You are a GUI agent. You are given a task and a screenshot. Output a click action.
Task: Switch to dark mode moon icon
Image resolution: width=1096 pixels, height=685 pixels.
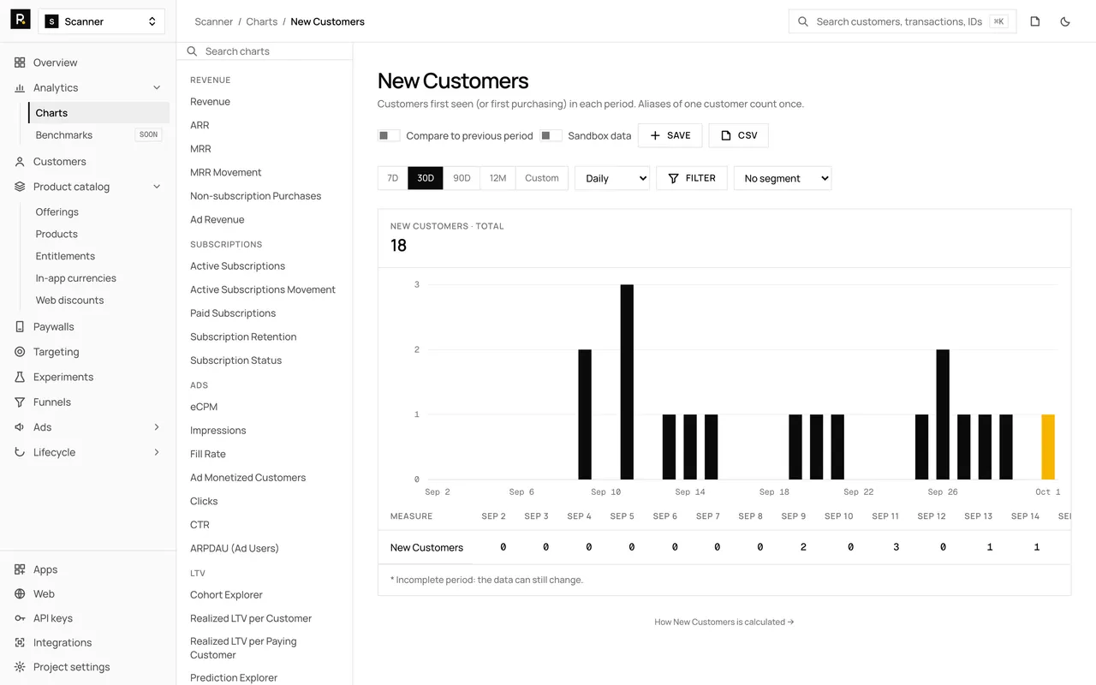(1065, 21)
